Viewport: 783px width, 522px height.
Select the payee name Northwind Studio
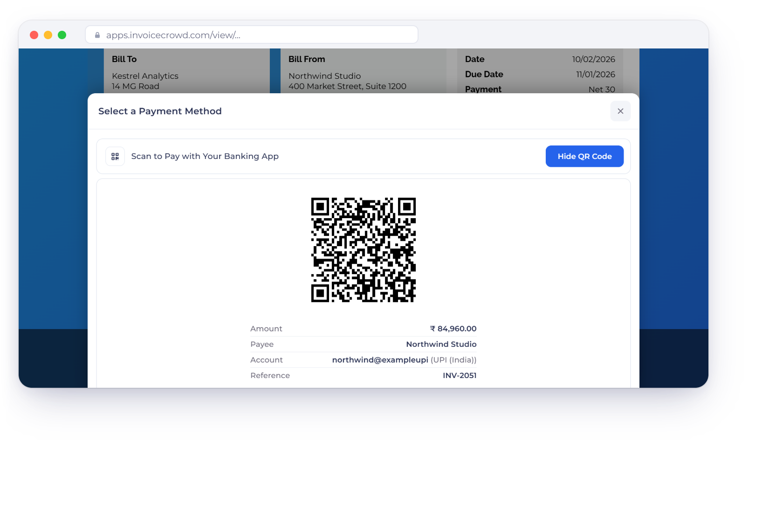coord(441,344)
